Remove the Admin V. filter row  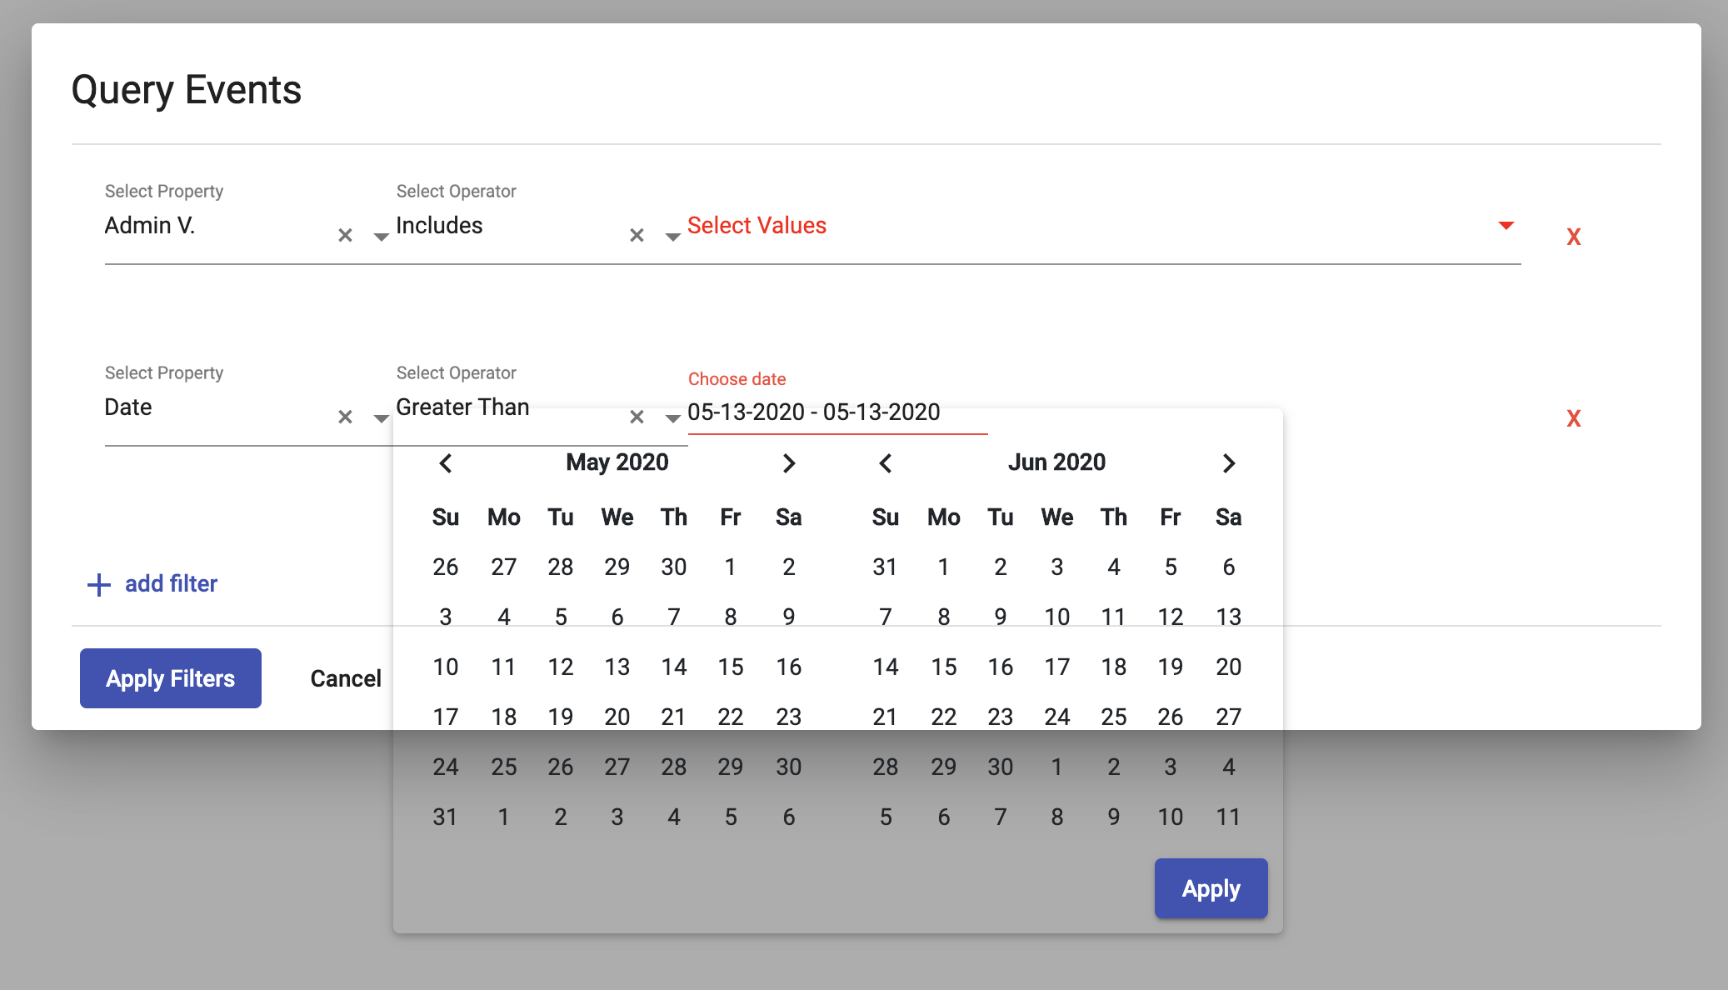click(1573, 237)
